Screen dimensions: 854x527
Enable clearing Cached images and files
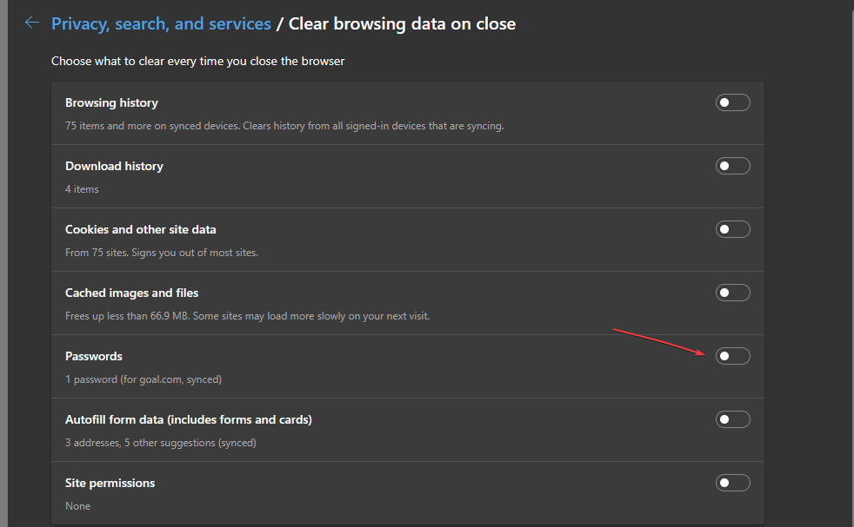tap(732, 293)
